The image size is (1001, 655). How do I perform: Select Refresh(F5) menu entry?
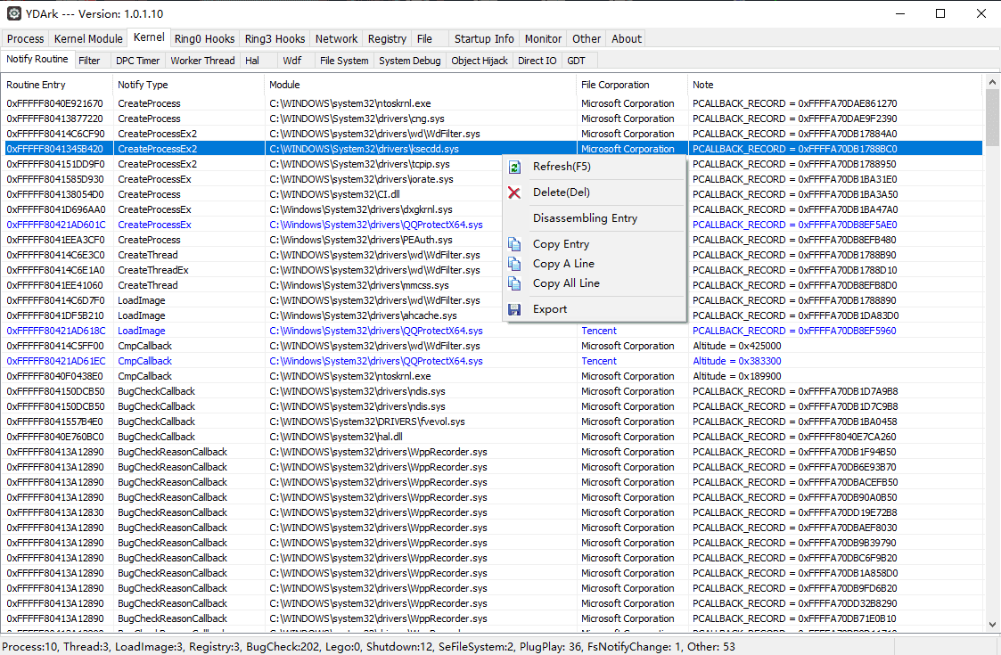(595, 167)
